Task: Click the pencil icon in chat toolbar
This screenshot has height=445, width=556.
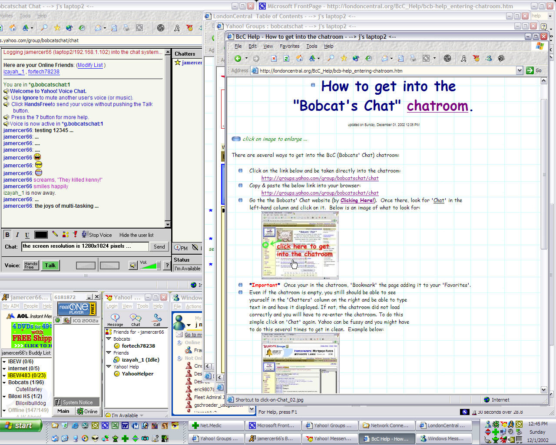Action: pyautogui.click(x=55, y=234)
